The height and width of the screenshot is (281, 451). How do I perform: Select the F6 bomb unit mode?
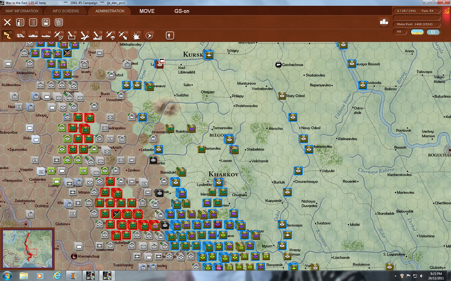tap(72, 35)
